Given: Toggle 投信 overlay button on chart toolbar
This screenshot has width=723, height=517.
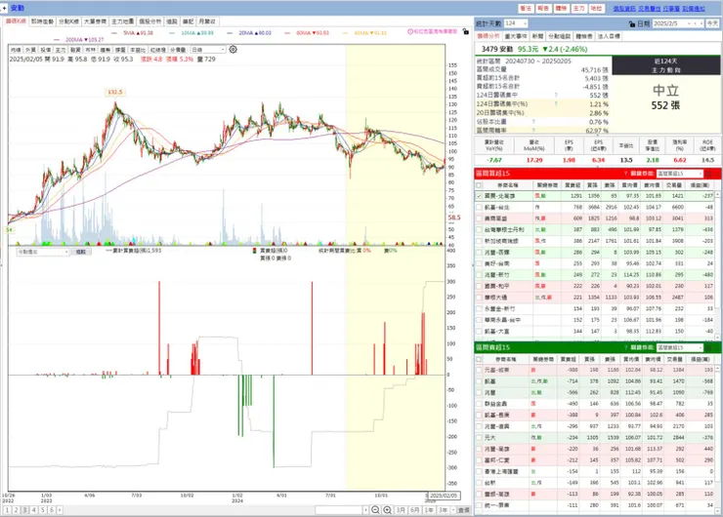Looking at the screenshot, I should coord(46,49).
